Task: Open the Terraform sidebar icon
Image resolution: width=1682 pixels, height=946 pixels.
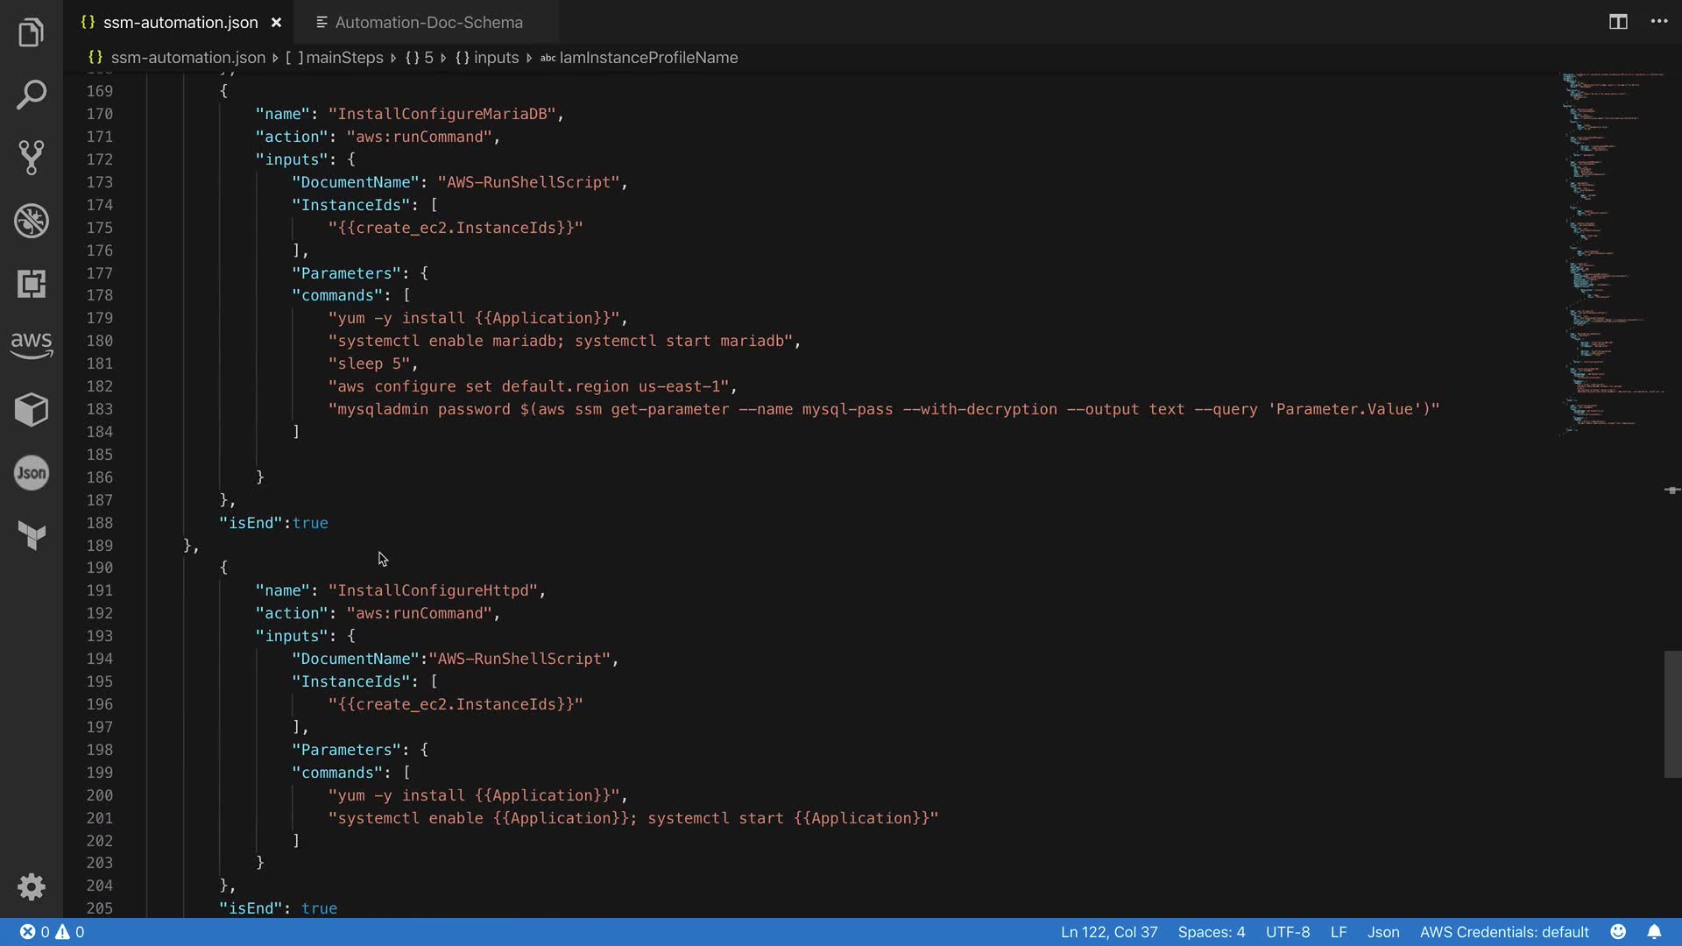Action: (x=32, y=535)
